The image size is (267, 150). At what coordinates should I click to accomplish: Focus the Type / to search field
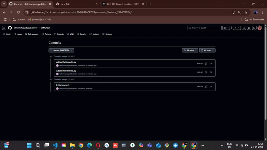[205, 28]
